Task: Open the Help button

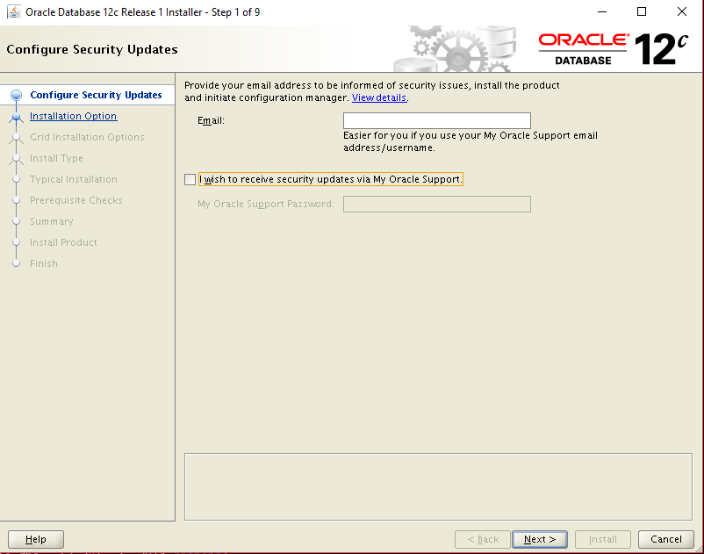Action: (x=36, y=539)
